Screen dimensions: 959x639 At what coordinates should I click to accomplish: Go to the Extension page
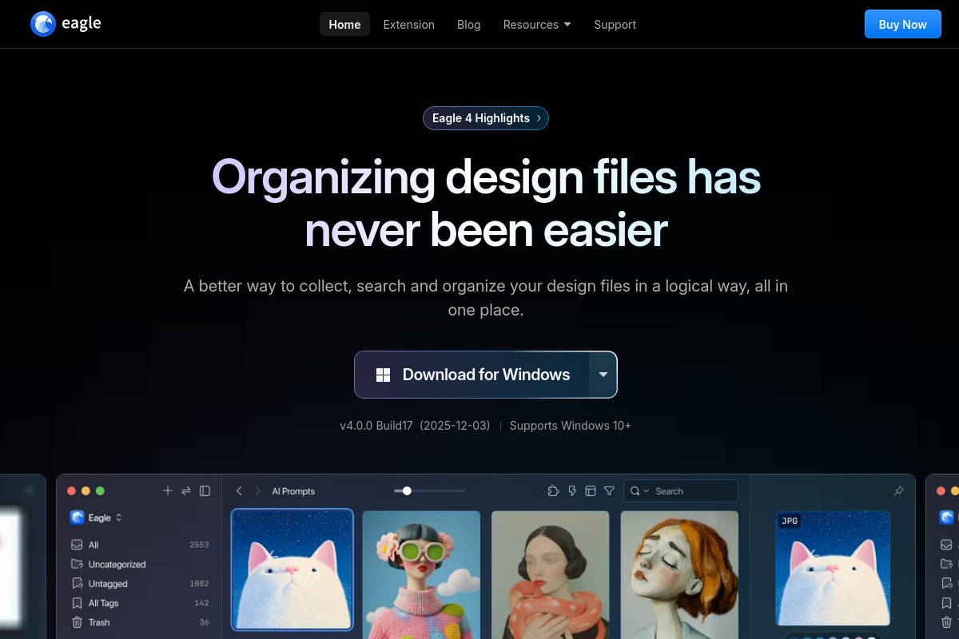(x=408, y=24)
